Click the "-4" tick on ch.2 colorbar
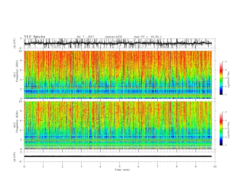242x187 pixels. point(225,120)
